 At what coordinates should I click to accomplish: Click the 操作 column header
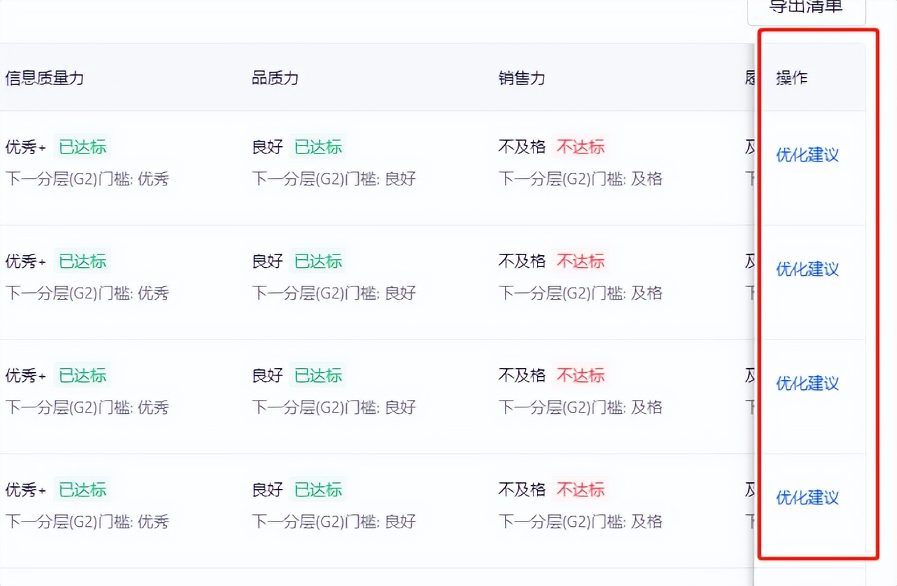click(791, 78)
